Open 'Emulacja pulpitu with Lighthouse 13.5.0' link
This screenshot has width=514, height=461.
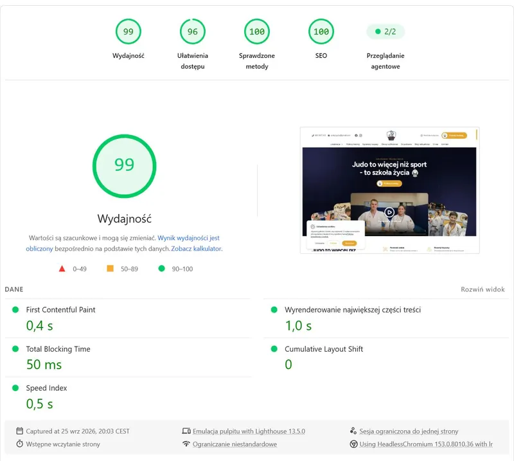point(249,431)
